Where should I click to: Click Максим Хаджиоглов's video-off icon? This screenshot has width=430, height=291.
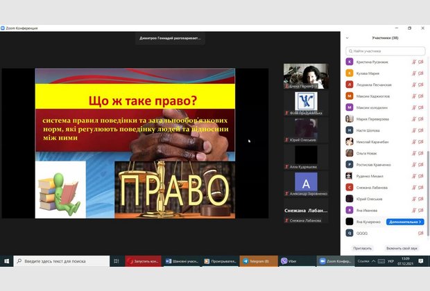click(x=421, y=96)
